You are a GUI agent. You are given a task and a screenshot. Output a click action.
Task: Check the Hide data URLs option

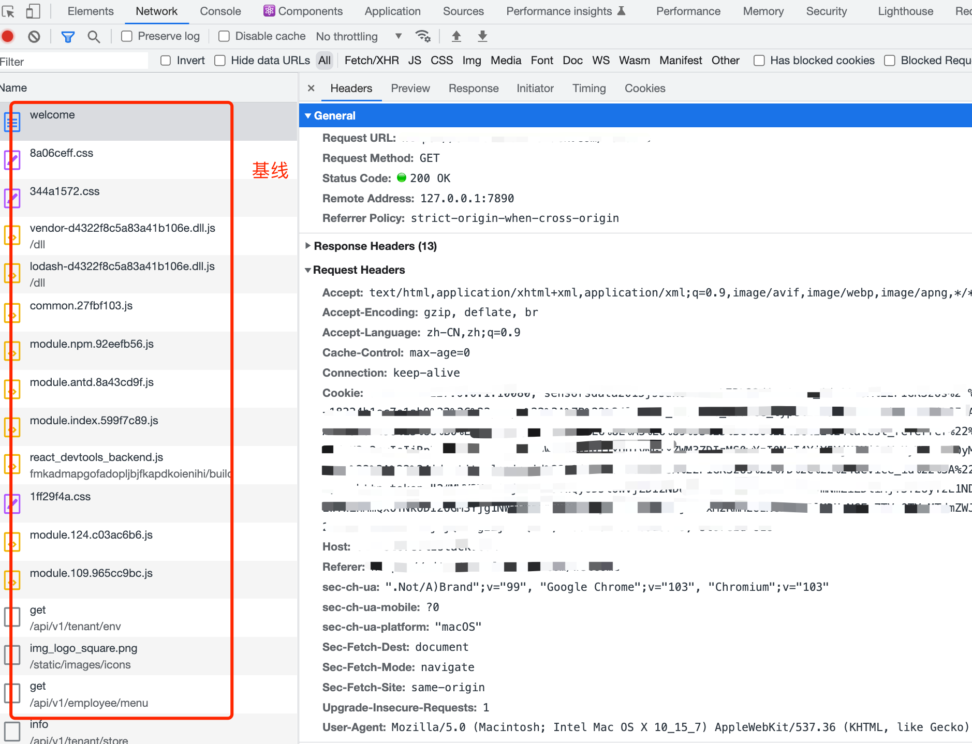[x=220, y=61]
